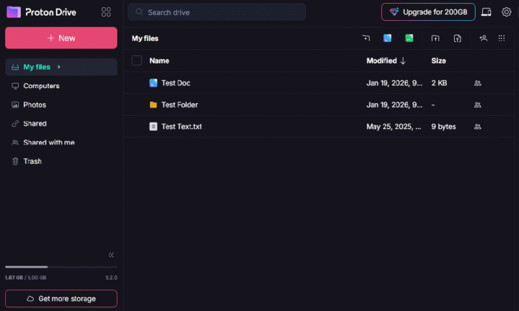The image size is (519, 311).
Task: Click the shared icon on Test Text.txt row
Action: pos(477,126)
